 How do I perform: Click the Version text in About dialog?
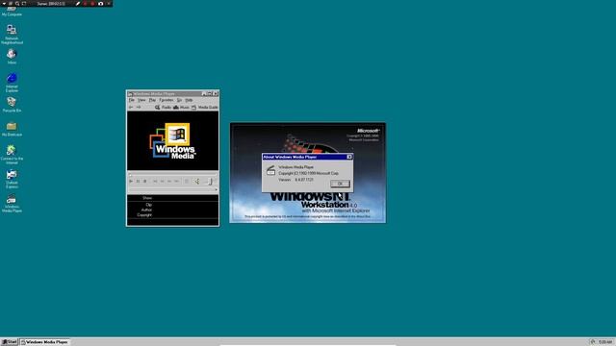295,180
